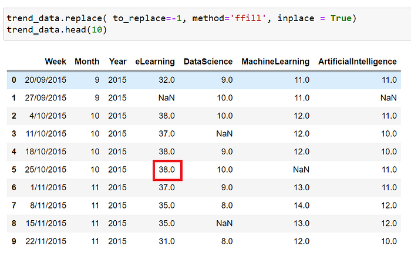Image resolution: width=411 pixels, height=256 pixels.
Task: Click MachineLearning value 14.0 in row 7
Action: pos(301,206)
